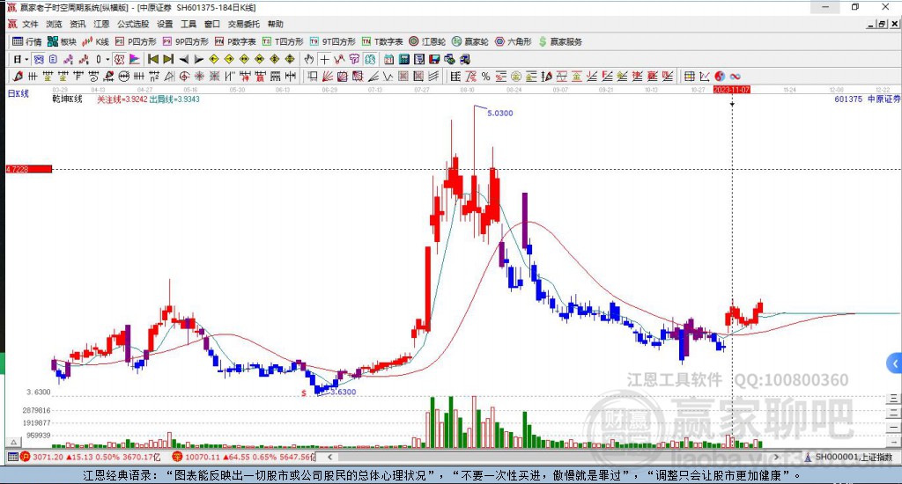Click the 3071.20 index status entry
Viewport: 902px width, 484px height.
(x=91, y=457)
